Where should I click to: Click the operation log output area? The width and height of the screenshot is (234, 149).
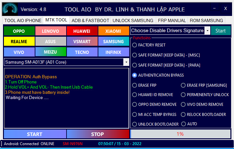point(67,98)
